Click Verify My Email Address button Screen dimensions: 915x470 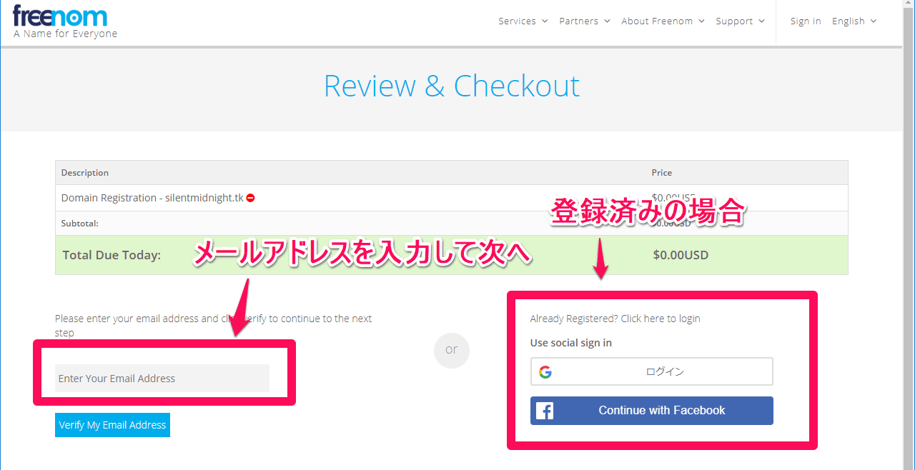pyautogui.click(x=112, y=425)
